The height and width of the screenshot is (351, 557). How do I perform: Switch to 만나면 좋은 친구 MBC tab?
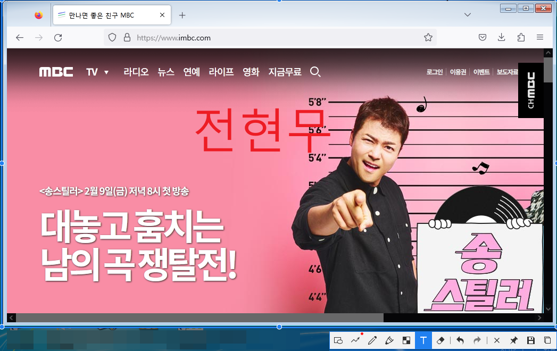(112, 15)
